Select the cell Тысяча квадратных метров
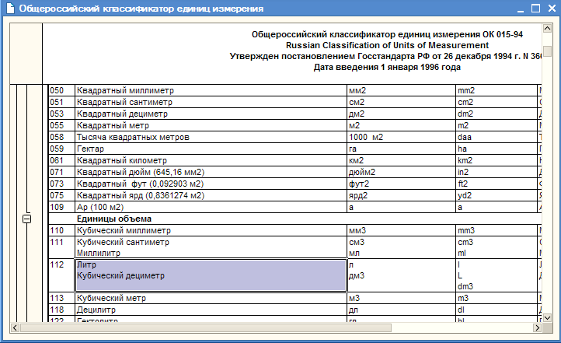The width and height of the screenshot is (561, 343). coord(211,137)
